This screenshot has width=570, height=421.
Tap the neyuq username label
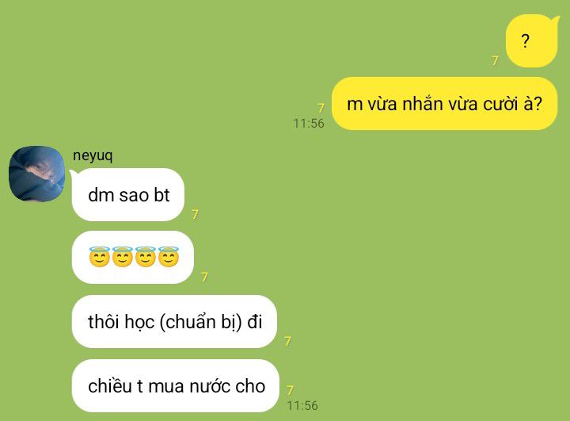point(93,155)
